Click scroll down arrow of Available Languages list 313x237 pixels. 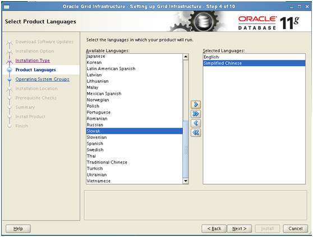click(186, 181)
